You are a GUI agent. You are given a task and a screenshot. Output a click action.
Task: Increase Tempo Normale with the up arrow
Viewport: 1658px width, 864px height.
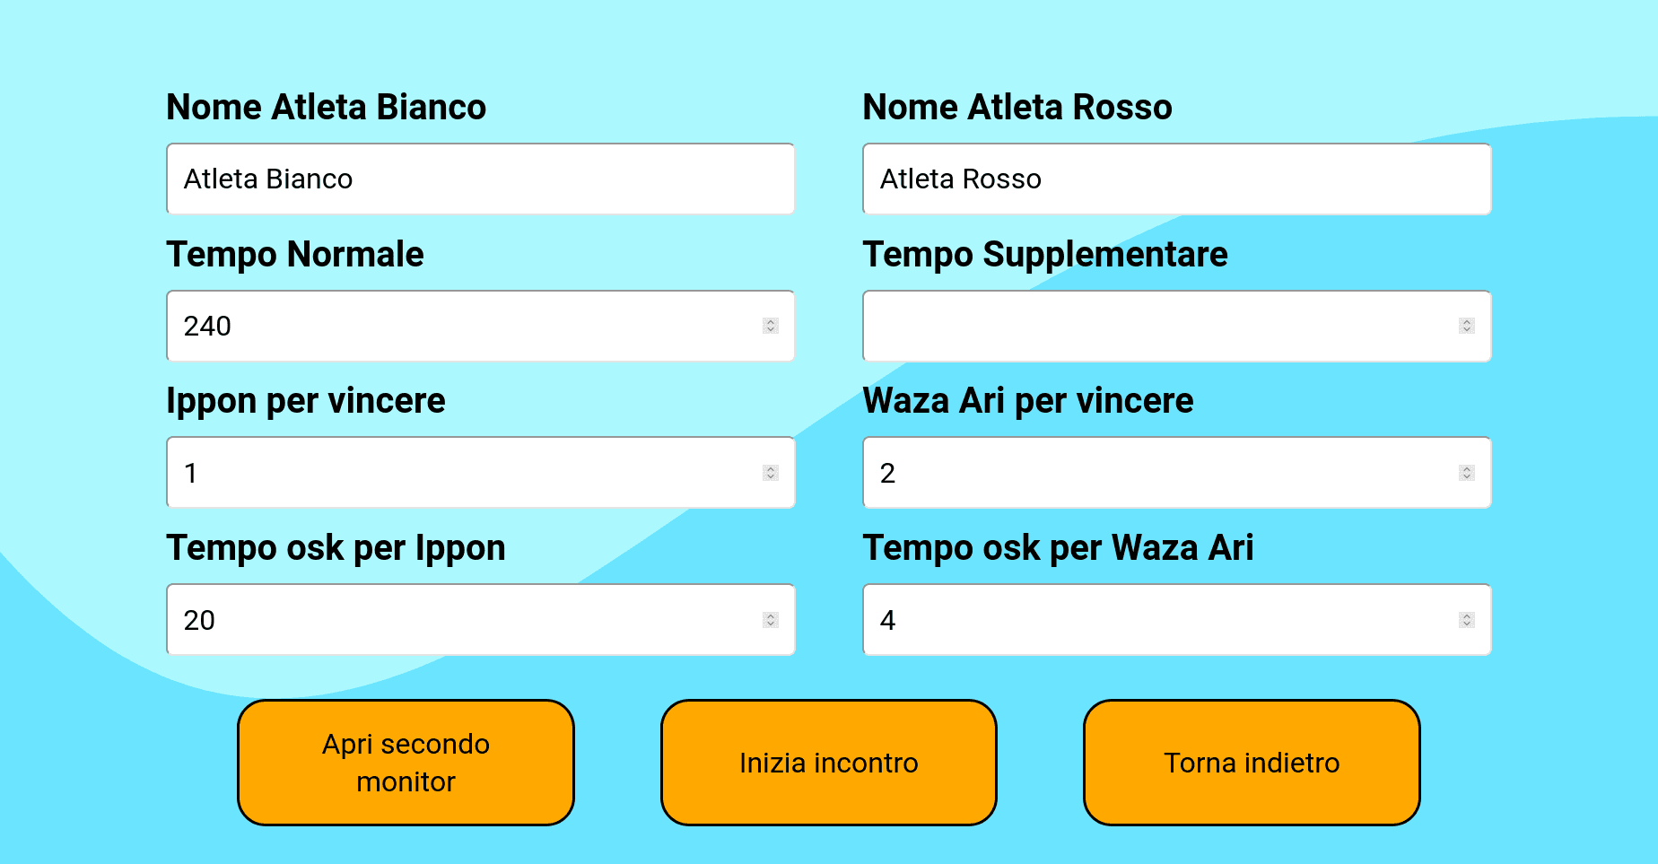tap(771, 321)
